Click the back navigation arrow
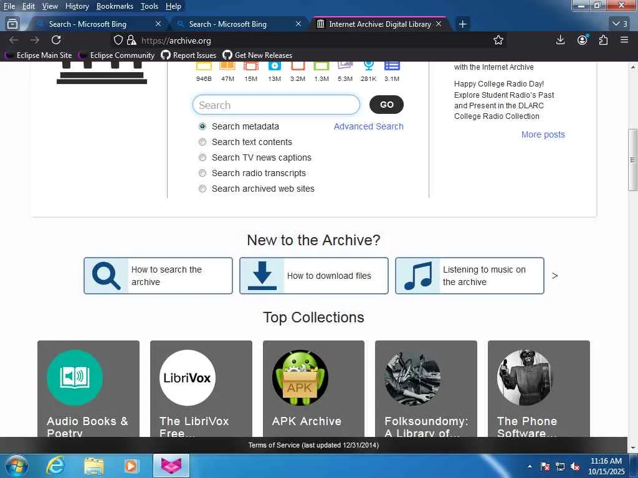This screenshot has width=638, height=478. click(14, 40)
